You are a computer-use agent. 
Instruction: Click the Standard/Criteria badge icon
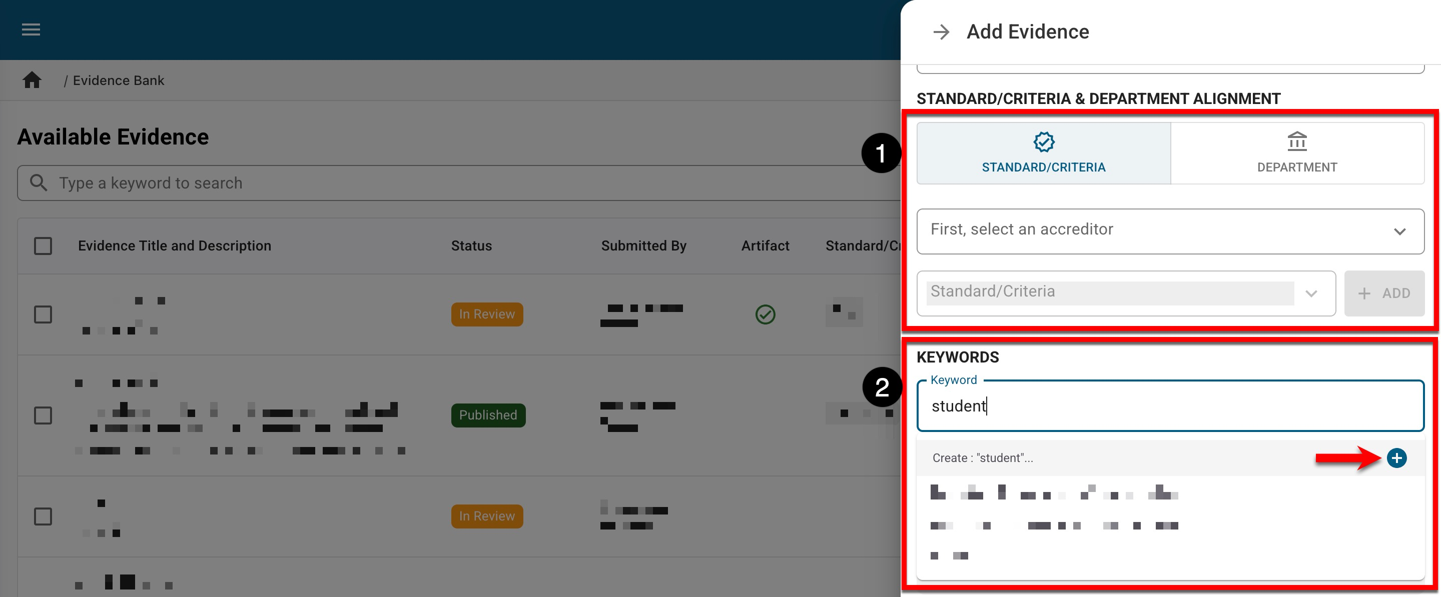click(x=1043, y=142)
